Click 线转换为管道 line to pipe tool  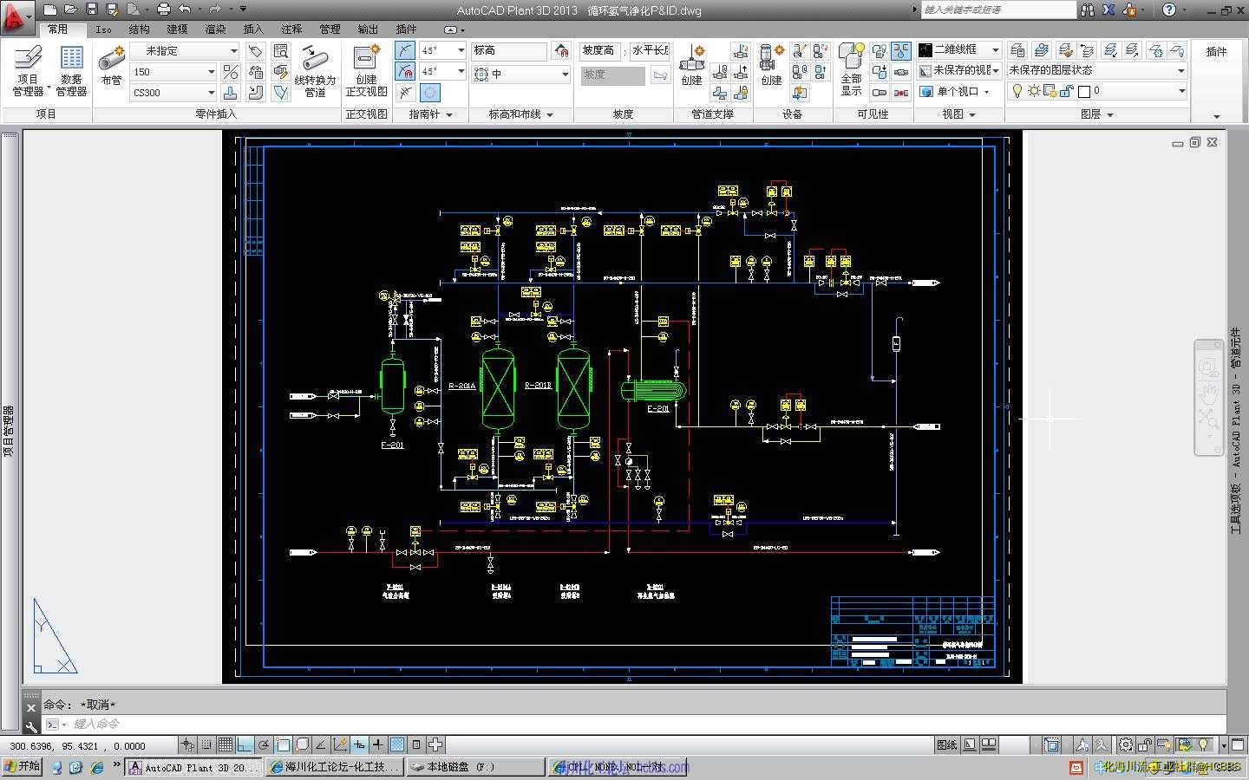click(x=315, y=69)
